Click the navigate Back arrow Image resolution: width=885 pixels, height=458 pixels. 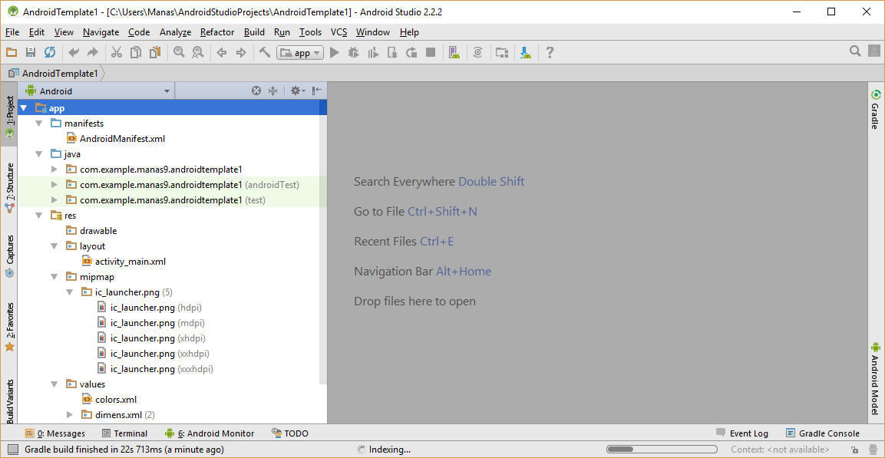click(x=222, y=52)
